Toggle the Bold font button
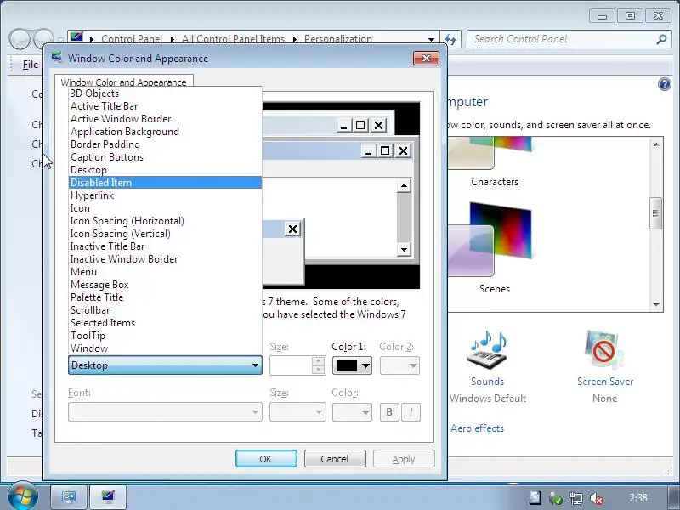This screenshot has height=510, width=680. [389, 412]
